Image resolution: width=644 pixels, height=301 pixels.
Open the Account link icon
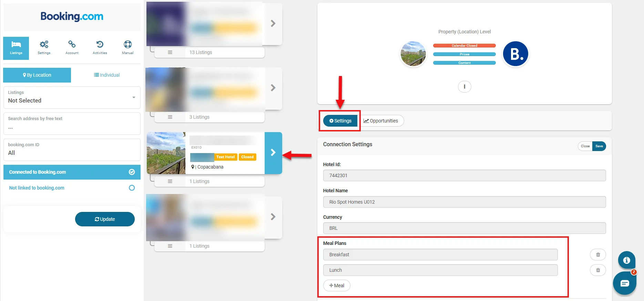(72, 48)
